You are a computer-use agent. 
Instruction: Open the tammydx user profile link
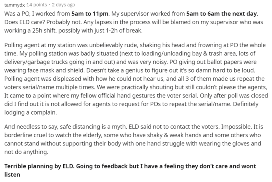point(15,5)
